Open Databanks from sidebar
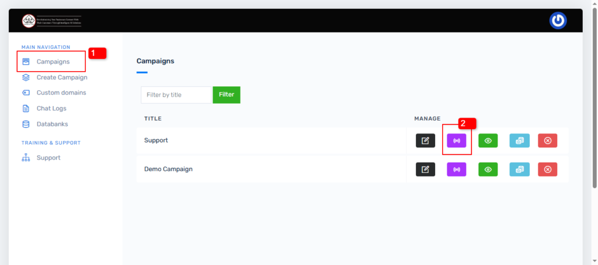This screenshot has width=598, height=265. pos(45,124)
